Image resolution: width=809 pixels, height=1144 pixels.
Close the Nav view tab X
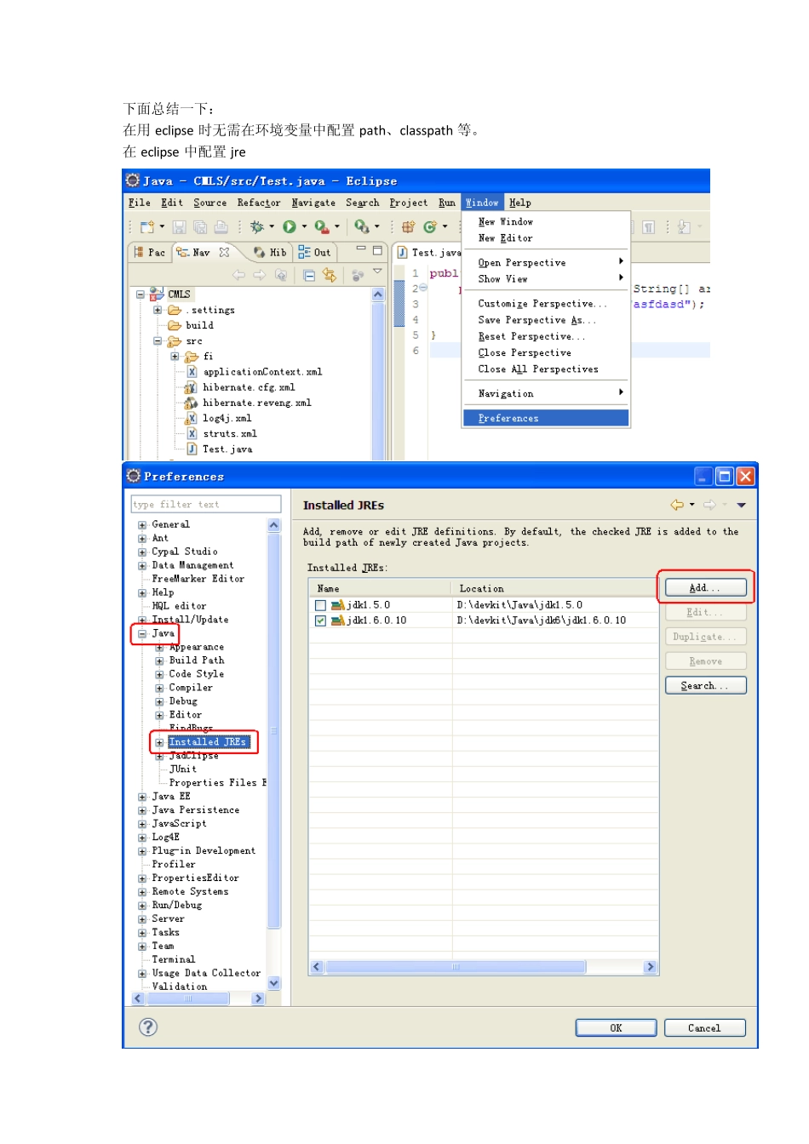[224, 252]
